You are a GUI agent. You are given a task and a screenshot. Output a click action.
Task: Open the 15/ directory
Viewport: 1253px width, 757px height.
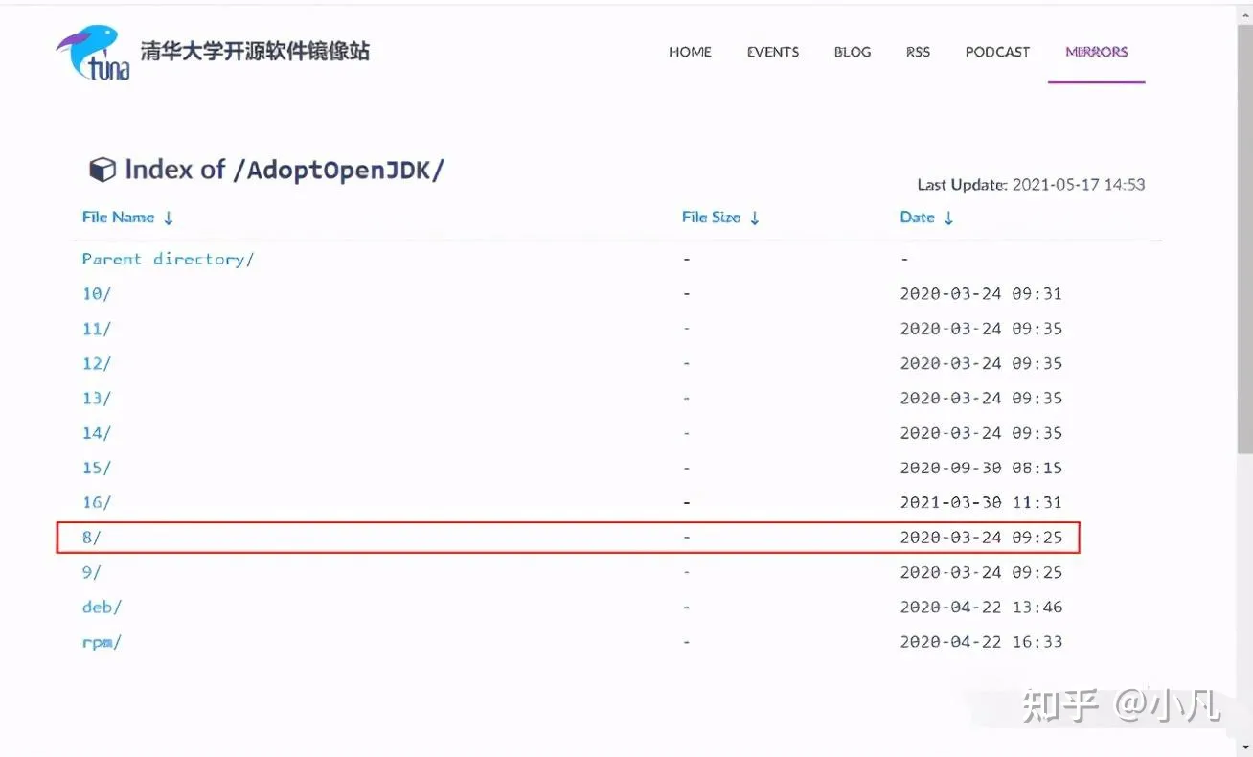(97, 468)
